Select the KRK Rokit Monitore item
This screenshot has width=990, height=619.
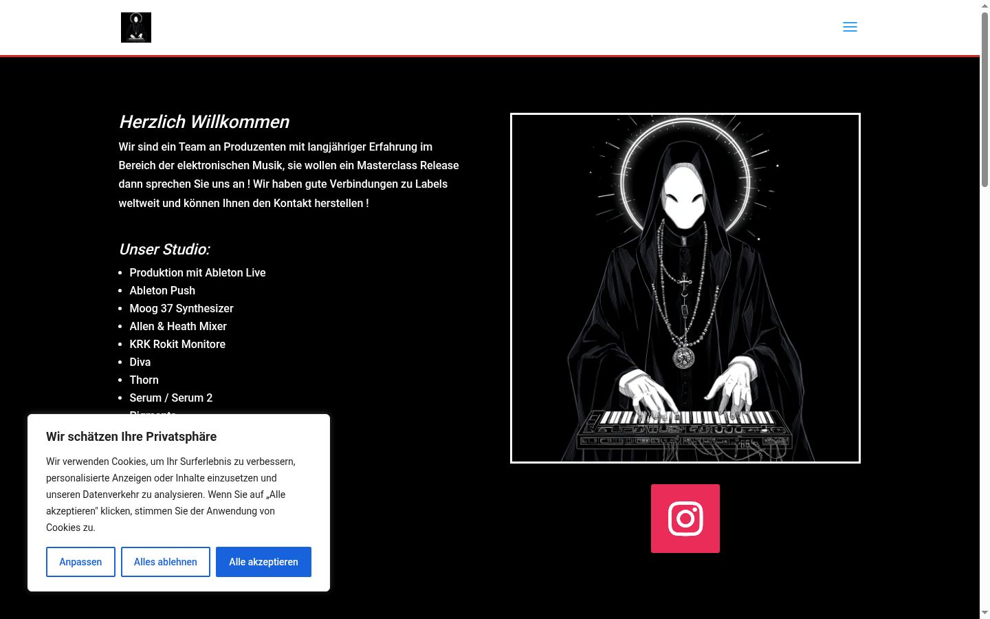(x=177, y=344)
